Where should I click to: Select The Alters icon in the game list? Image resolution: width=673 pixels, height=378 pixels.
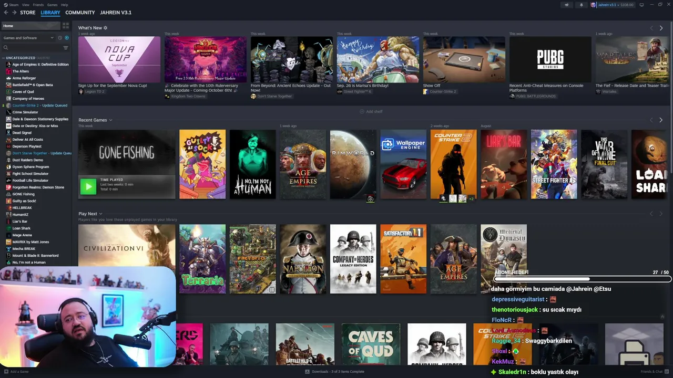(x=8, y=71)
